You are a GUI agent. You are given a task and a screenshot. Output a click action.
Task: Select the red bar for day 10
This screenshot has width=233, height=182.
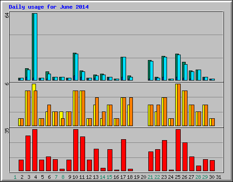tap(76, 150)
